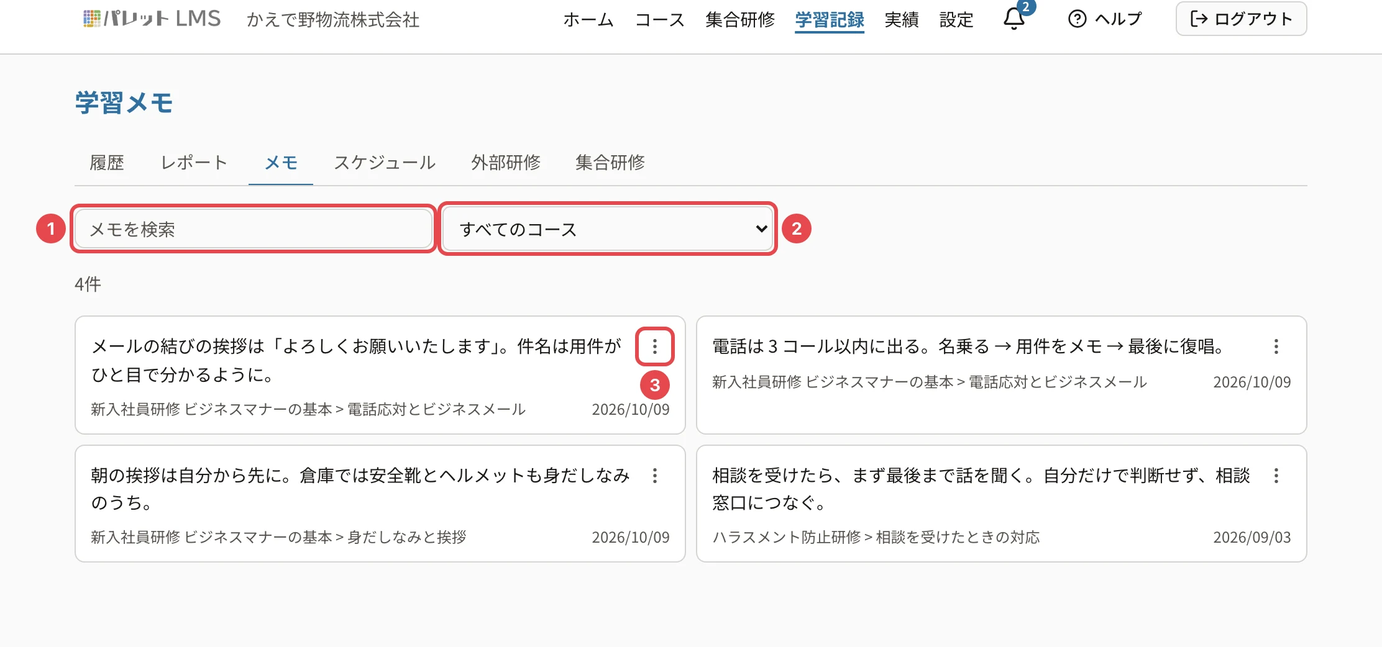Open 設定 in top navigation

coord(956,20)
